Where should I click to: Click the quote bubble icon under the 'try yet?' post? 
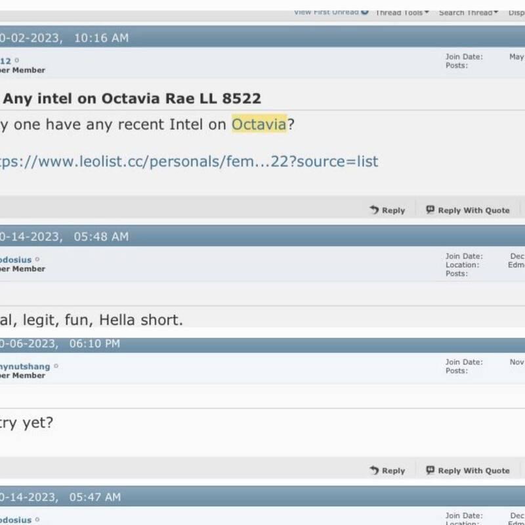430,470
